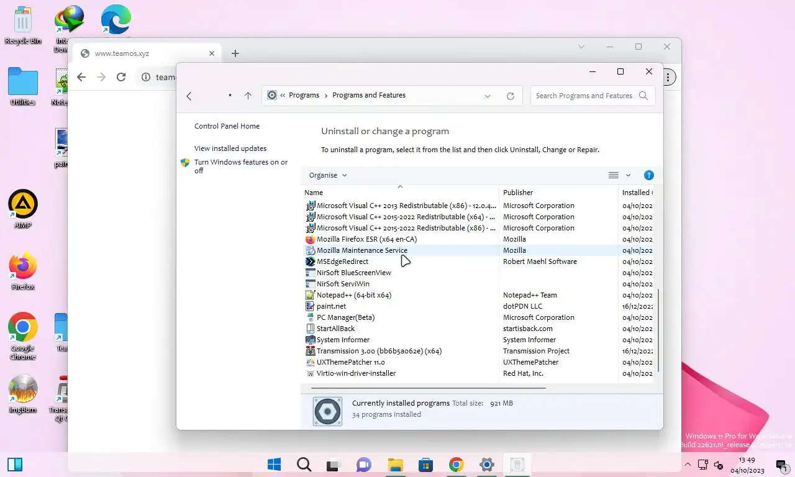Change the list view layout button

(613, 175)
